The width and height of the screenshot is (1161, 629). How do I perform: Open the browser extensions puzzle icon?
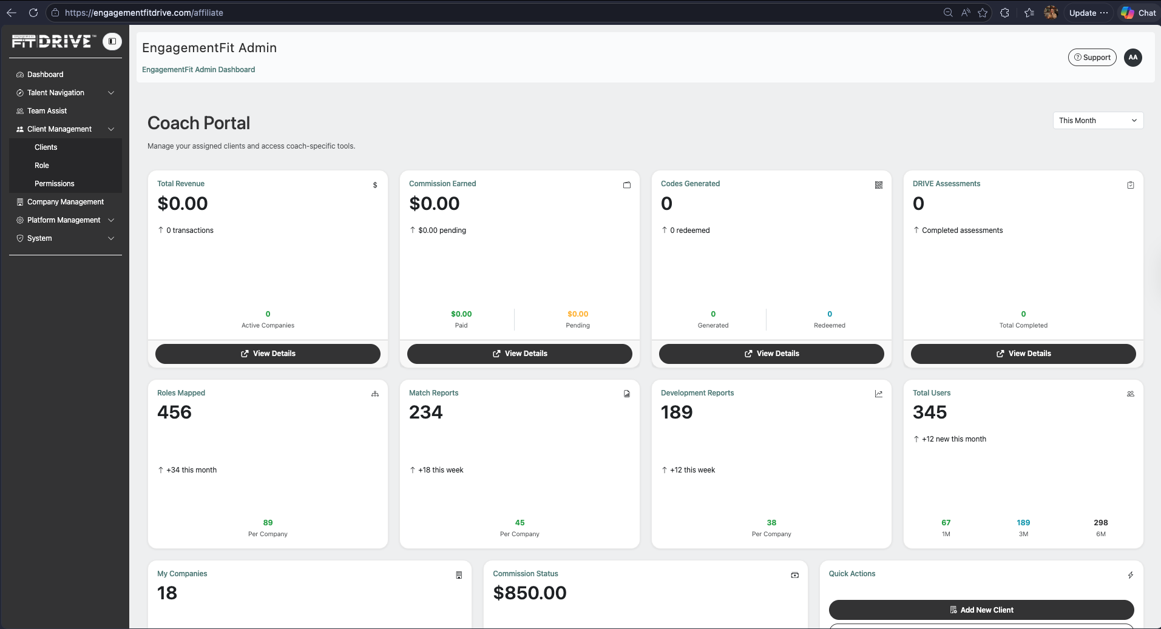point(1005,13)
